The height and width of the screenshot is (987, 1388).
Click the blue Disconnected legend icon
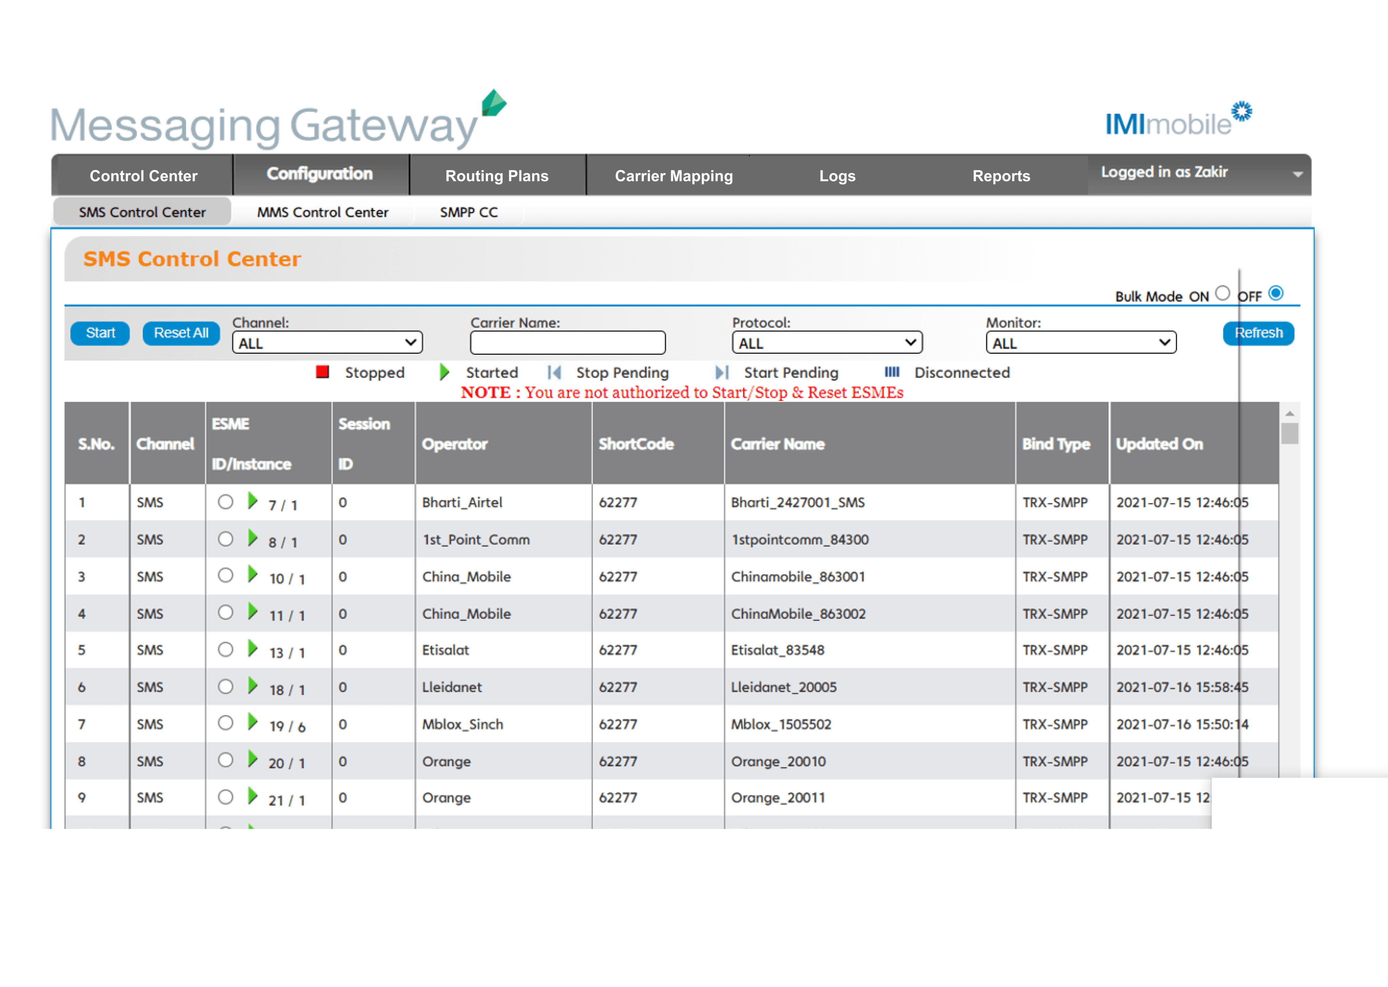tap(892, 372)
